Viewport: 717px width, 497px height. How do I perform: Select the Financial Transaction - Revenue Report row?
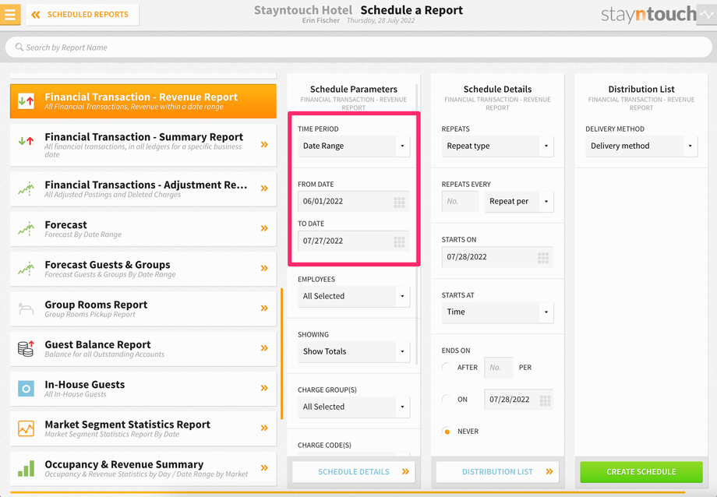143,100
